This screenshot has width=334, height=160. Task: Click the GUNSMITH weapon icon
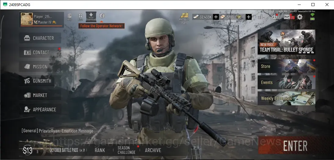click(x=27, y=81)
